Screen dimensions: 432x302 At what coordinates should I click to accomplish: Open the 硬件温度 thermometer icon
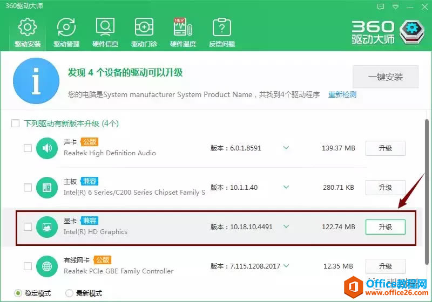[183, 26]
